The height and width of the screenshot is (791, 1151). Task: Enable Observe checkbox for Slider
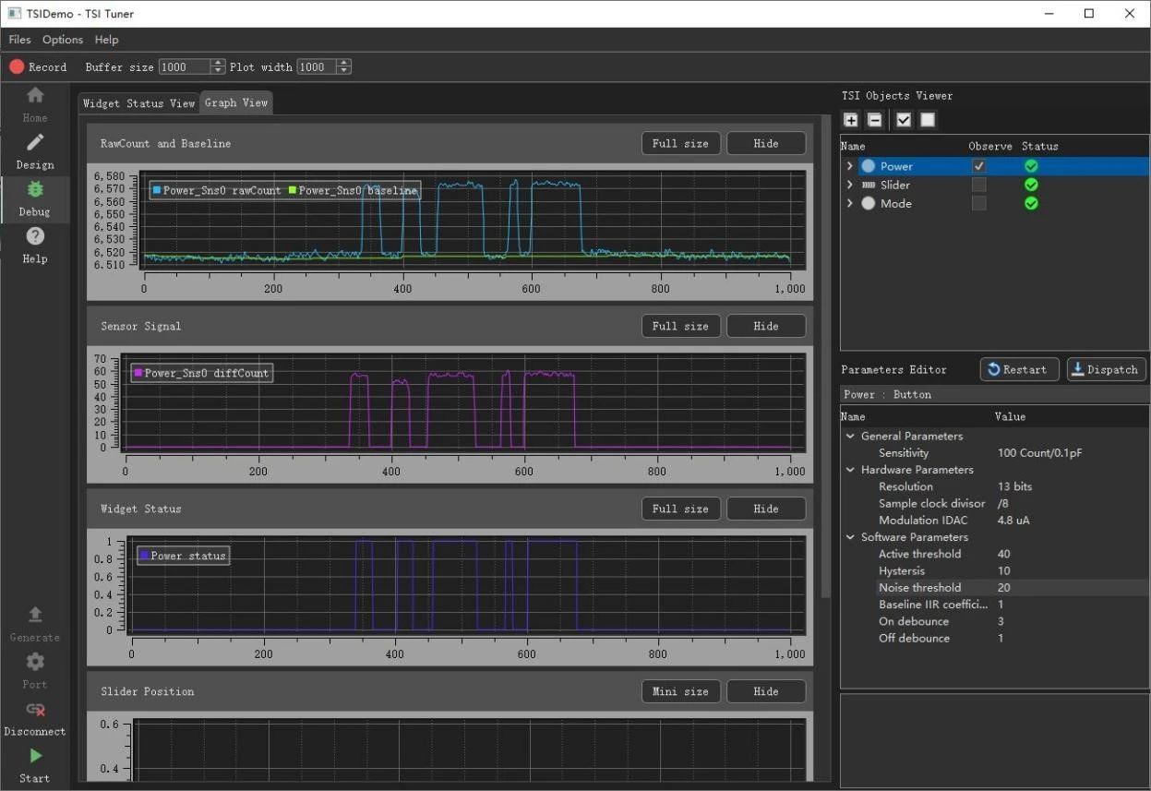978,185
